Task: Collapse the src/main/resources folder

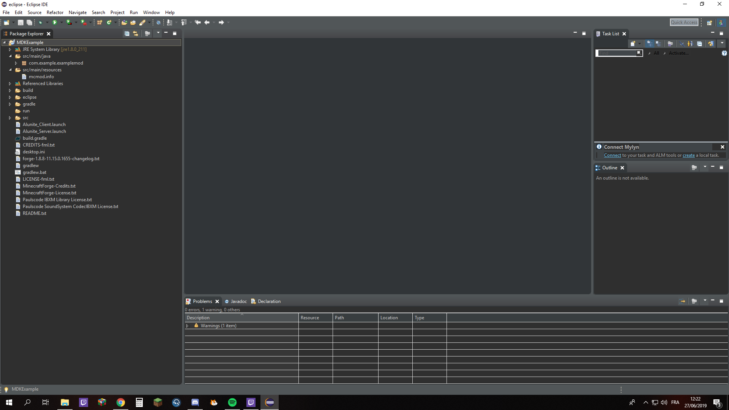Action: (10, 70)
